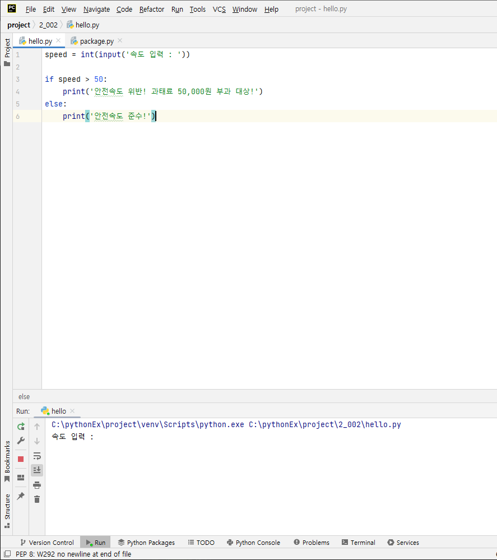Open the Python Packages tool window

pyautogui.click(x=146, y=543)
